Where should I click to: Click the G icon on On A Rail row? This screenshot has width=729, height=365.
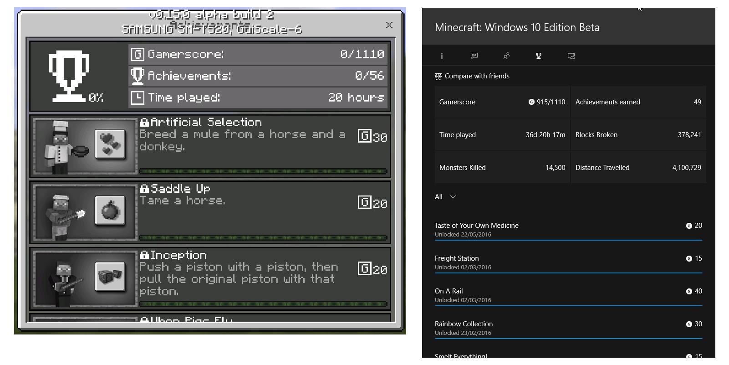689,291
